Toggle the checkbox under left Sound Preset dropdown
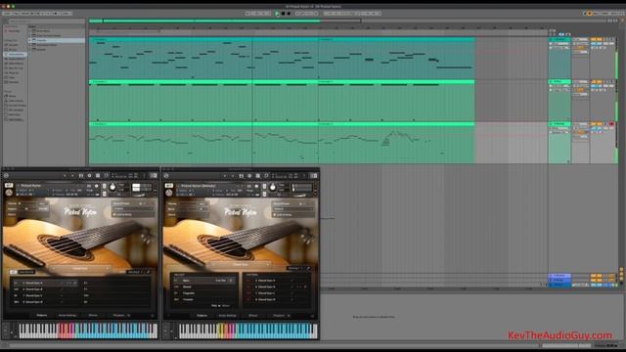This screenshot has width=626, height=352. click(114, 215)
